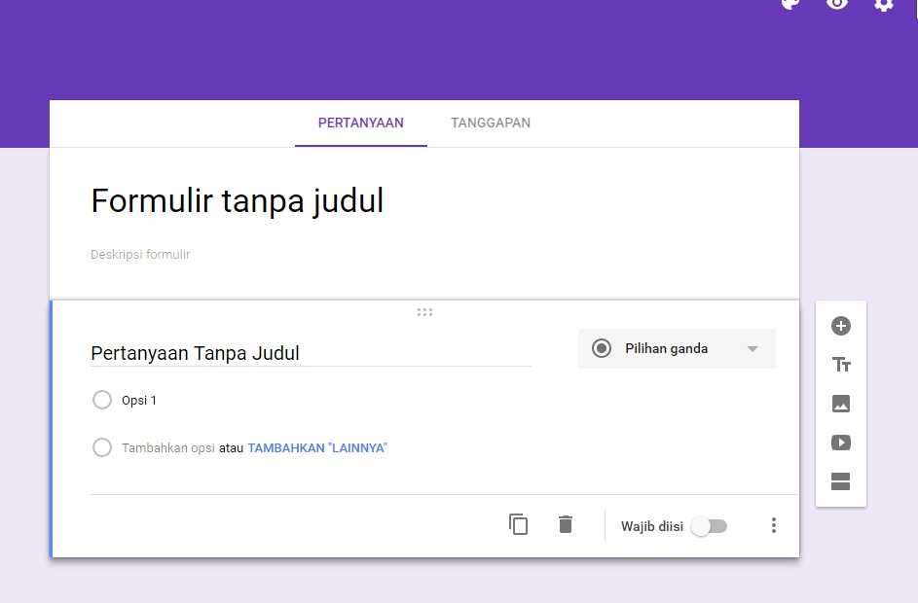
Task: Open form settings via the gear icon
Action: pyautogui.click(x=883, y=5)
